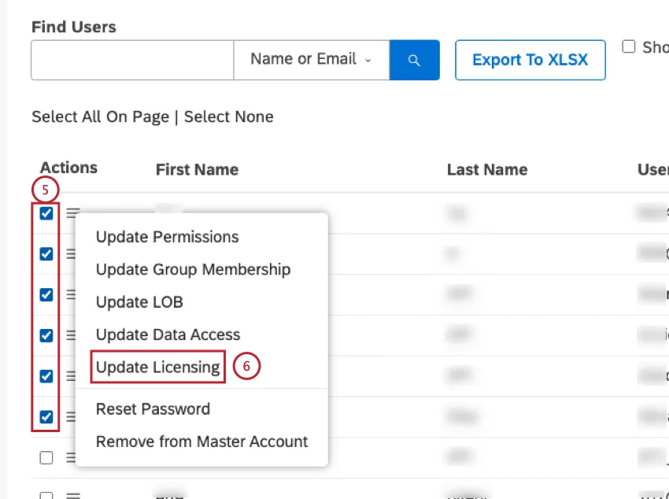Click Select None to clear user selections

pyautogui.click(x=228, y=116)
